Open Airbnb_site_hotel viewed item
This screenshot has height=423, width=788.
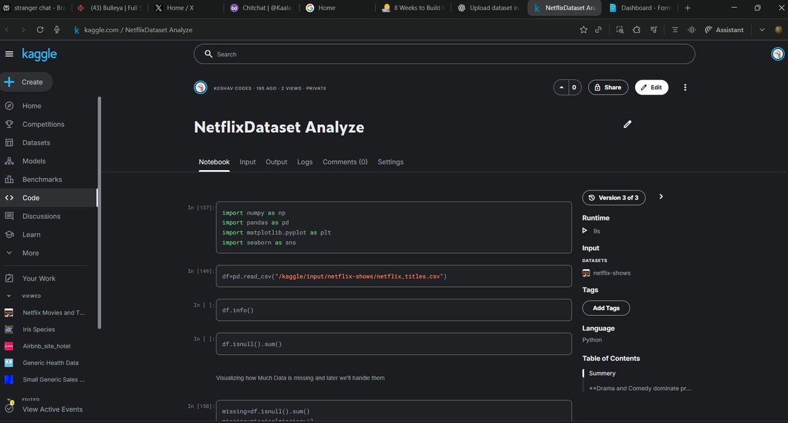coord(46,346)
